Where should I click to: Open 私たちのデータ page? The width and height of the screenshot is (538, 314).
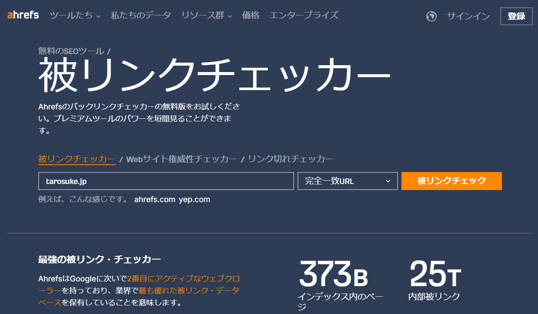(x=141, y=16)
